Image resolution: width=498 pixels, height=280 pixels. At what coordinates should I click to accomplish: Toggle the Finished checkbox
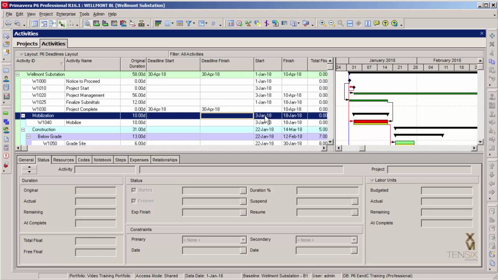[134, 201]
